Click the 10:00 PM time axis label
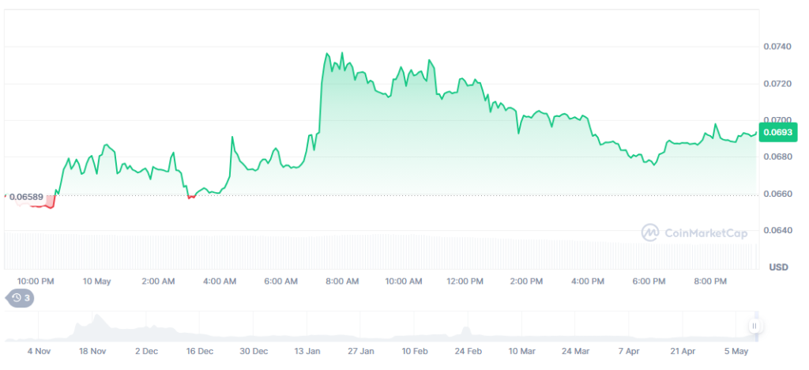Image resolution: width=809 pixels, height=370 pixels. 36,281
